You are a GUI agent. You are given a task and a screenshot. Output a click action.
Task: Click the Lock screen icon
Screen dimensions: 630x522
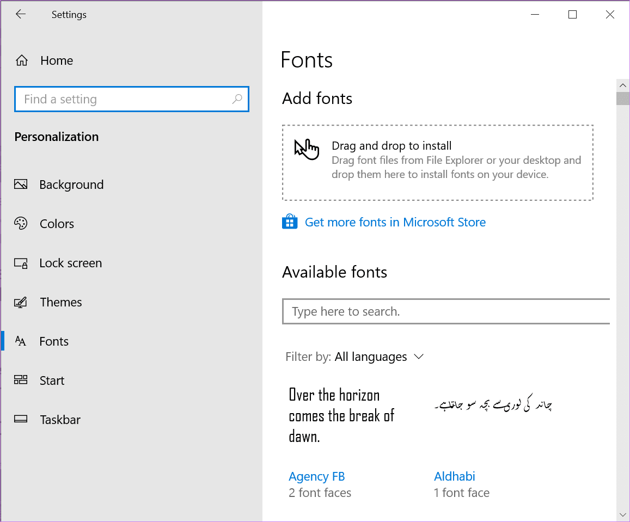21,263
